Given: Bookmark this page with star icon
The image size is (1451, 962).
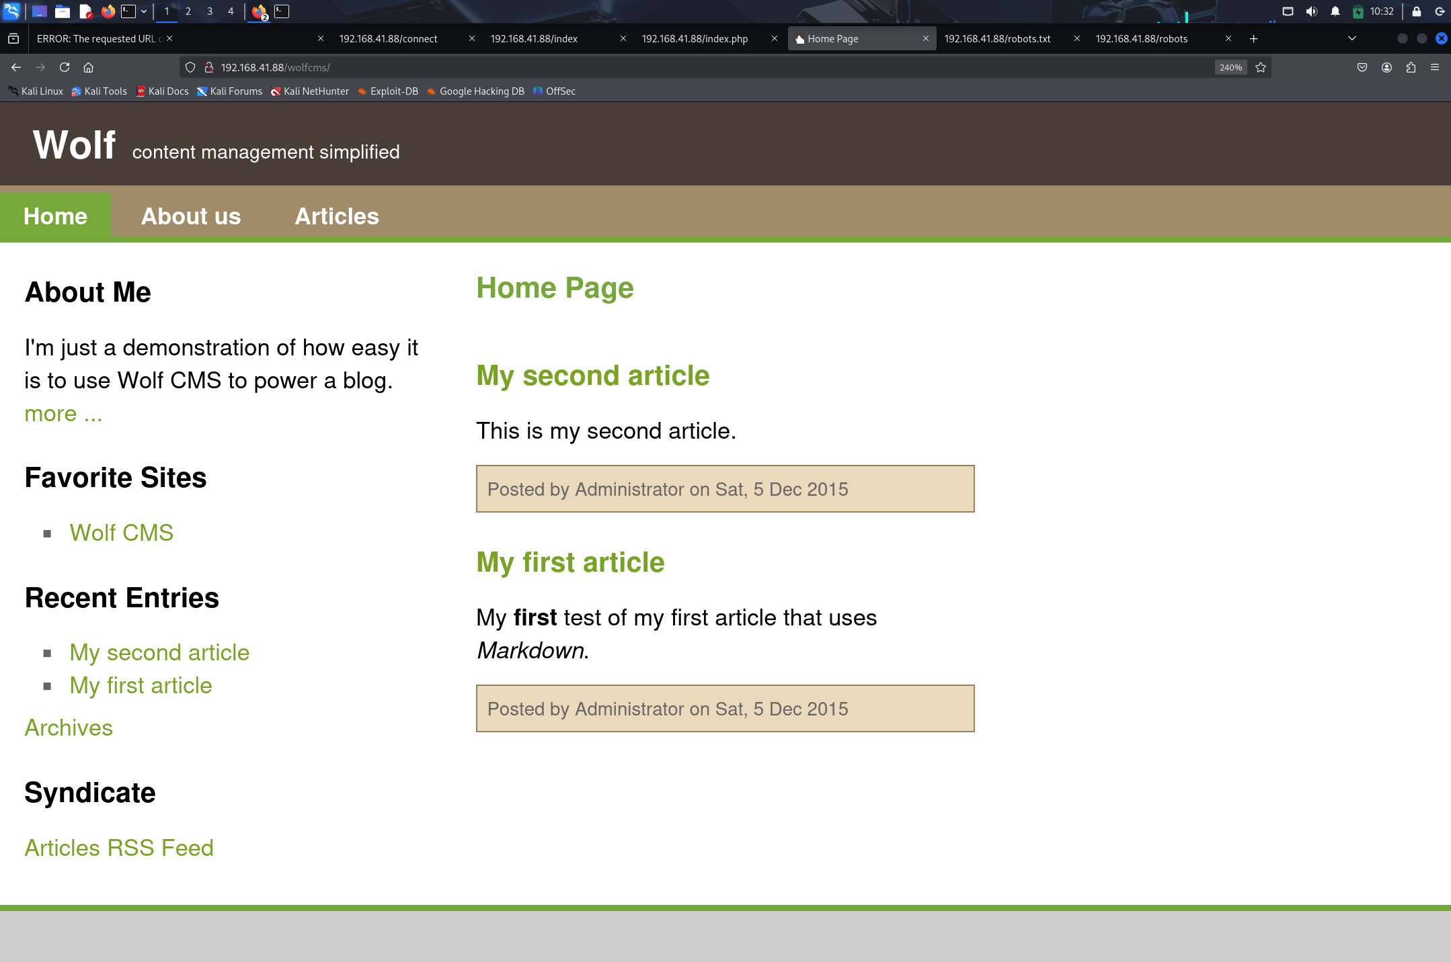Looking at the screenshot, I should [x=1261, y=67].
